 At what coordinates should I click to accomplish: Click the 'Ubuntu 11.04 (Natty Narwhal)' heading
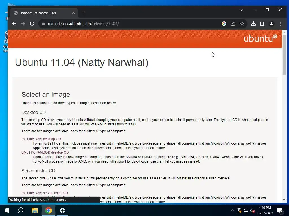pos(82,62)
